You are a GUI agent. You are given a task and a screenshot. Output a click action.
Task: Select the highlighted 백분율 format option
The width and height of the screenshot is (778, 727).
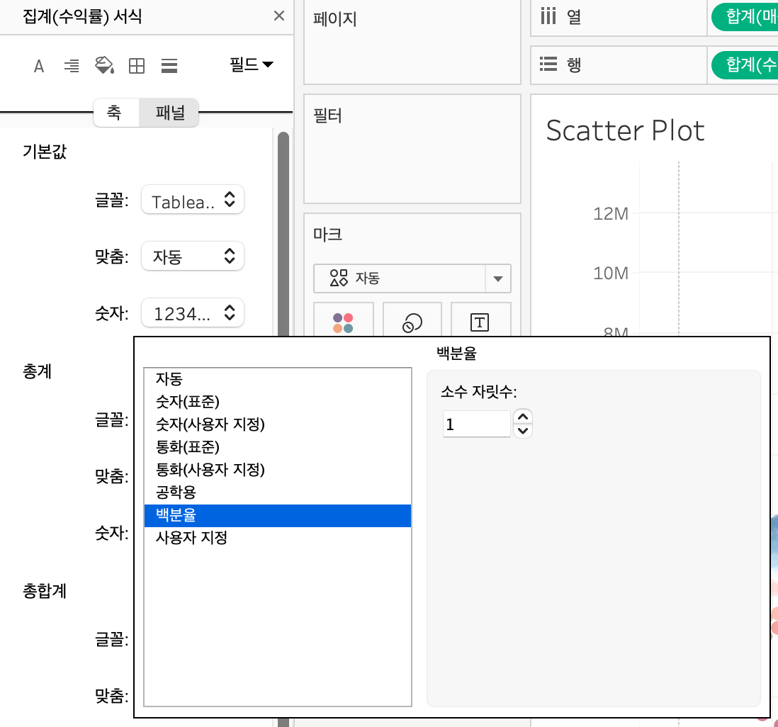pos(277,515)
